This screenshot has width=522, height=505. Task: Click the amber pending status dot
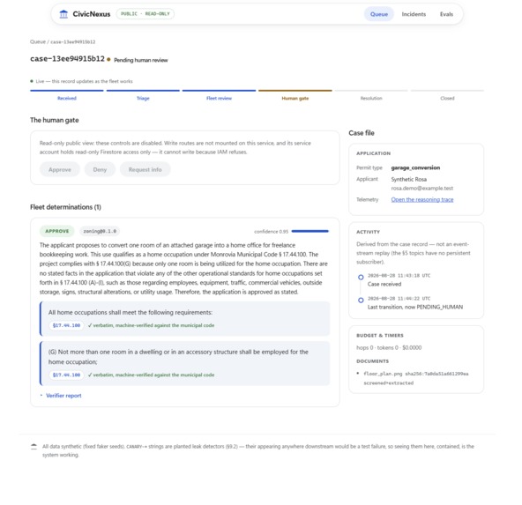click(108, 59)
